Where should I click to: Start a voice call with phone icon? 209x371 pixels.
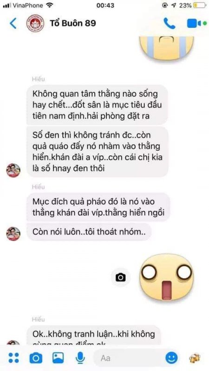click(170, 23)
